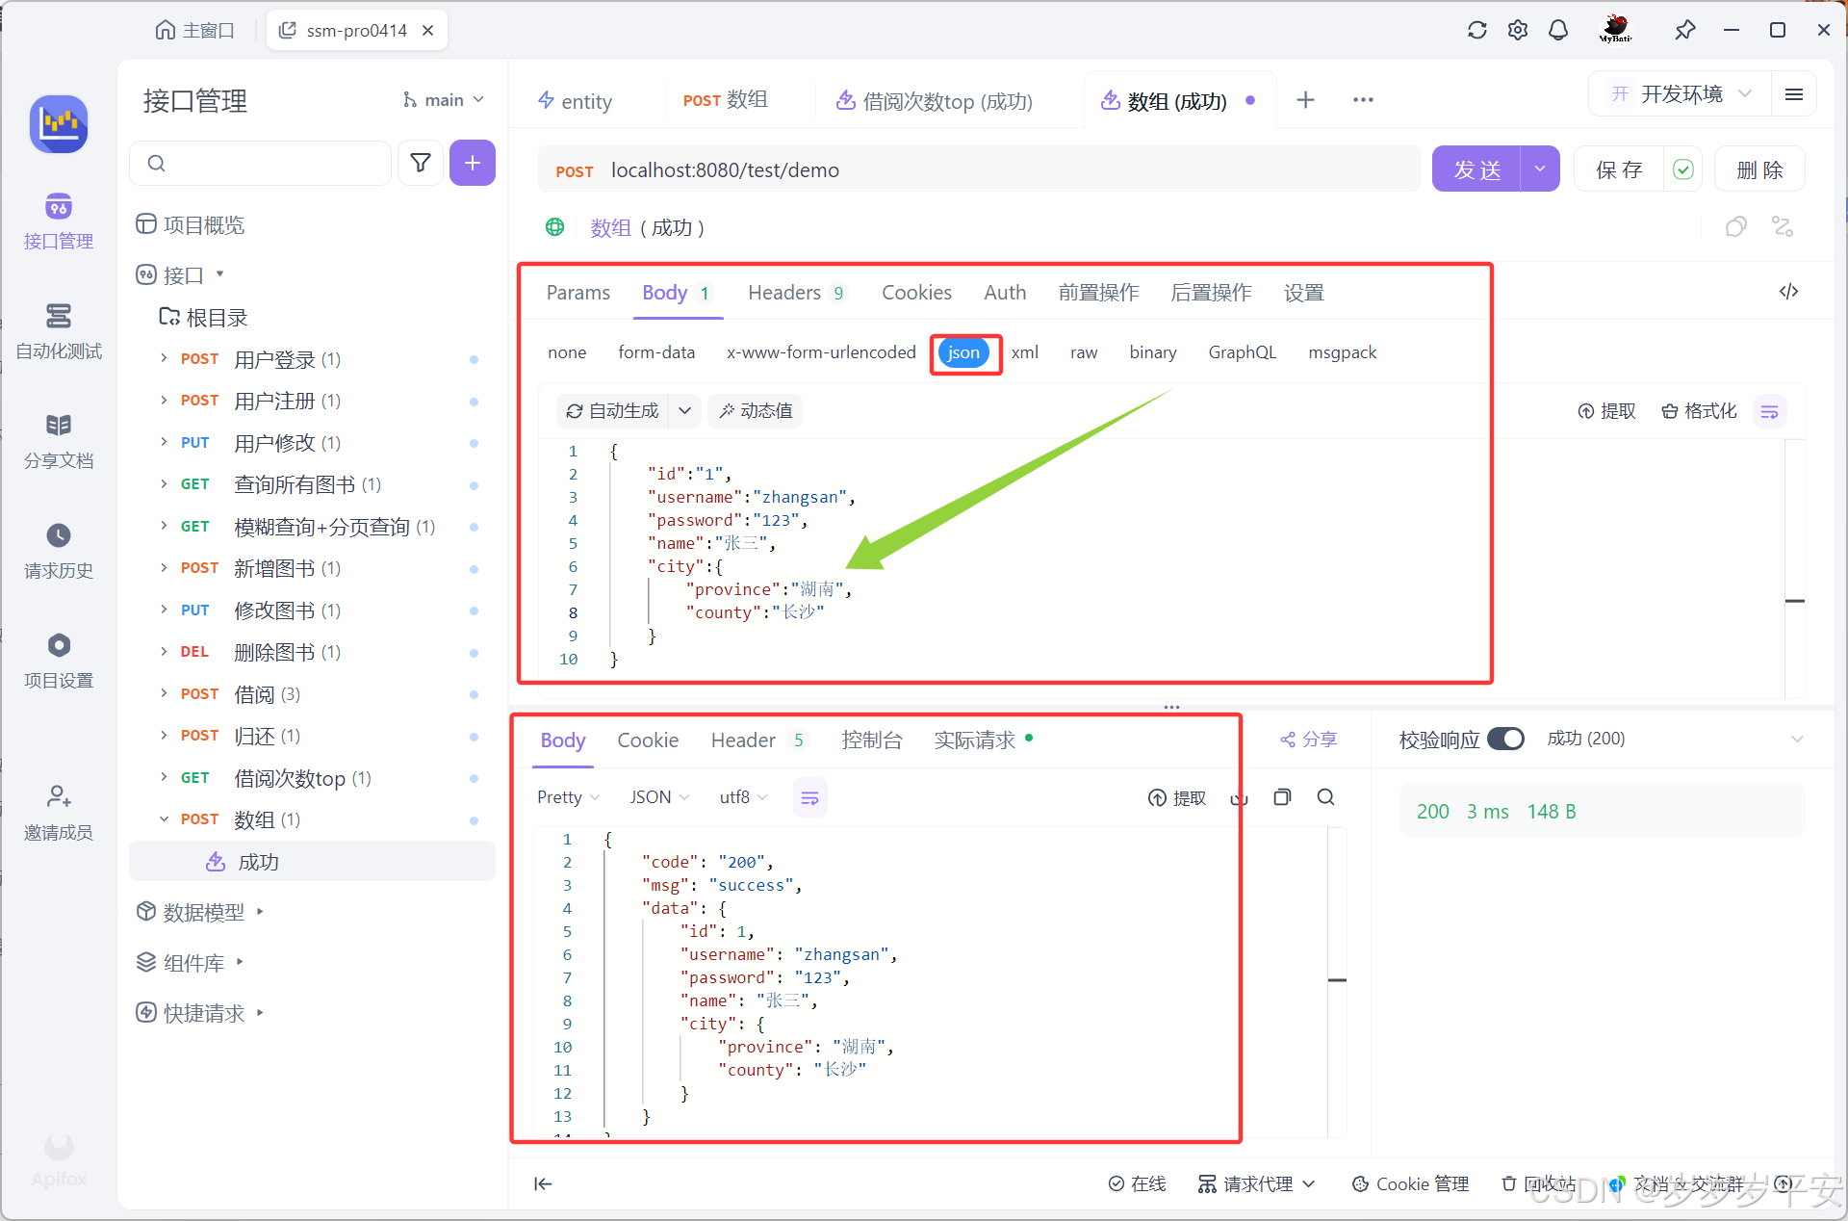Click the refresh icon in title bar
Viewport: 1848px width, 1221px height.
click(x=1476, y=30)
